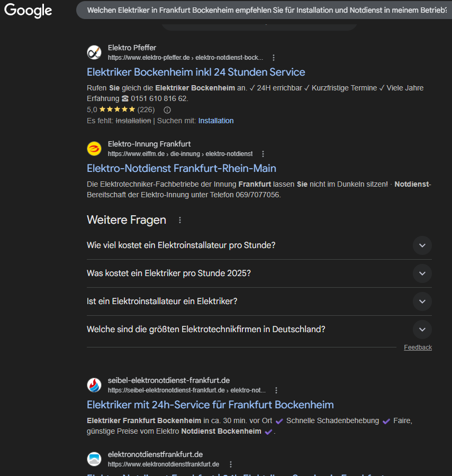Click the three-dot menu for Elektro-Innung Frankfurt
This screenshot has width=452, height=476.
pos(263,153)
